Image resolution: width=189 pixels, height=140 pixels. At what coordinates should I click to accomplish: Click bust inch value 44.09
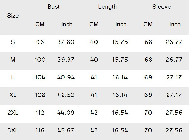(x=66, y=113)
